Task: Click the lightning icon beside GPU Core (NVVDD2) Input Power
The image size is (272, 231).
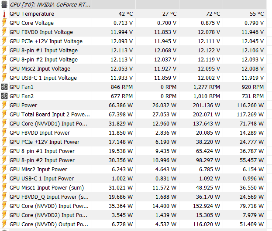Action: (4, 215)
